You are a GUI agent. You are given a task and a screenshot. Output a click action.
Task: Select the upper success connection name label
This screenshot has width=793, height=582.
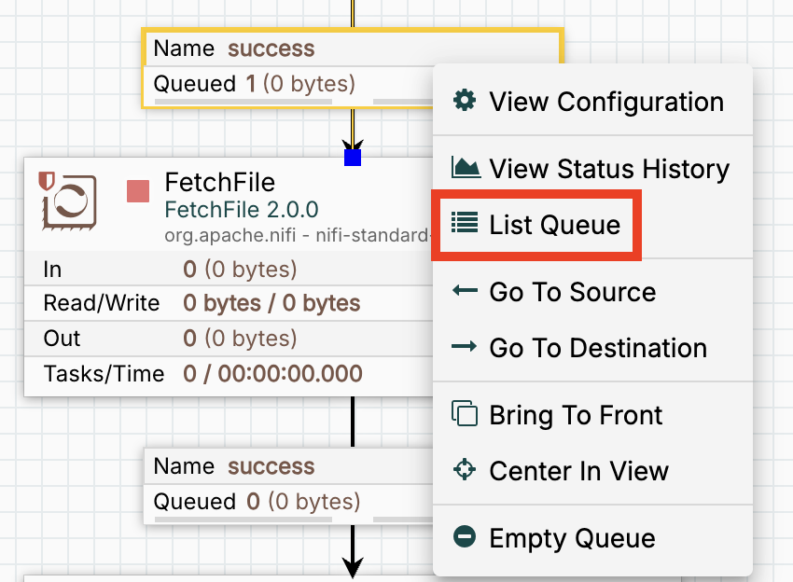(271, 48)
